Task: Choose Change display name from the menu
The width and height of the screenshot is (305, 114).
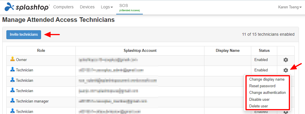Action: [x=267, y=79]
